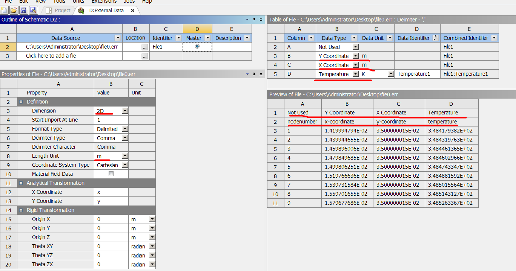
Task: Select the D:External Data tab
Action: tap(106, 11)
